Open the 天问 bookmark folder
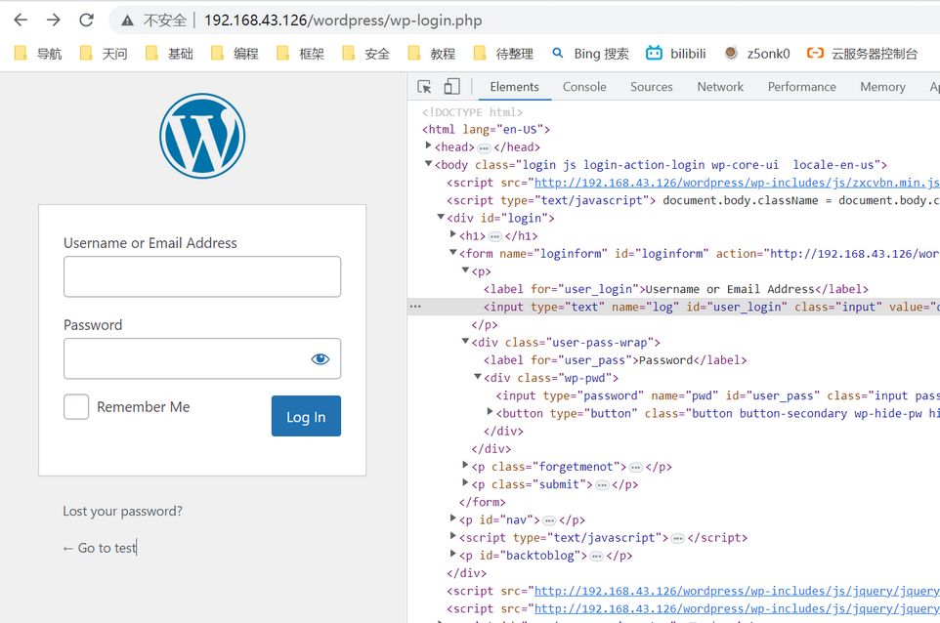 pyautogui.click(x=104, y=54)
